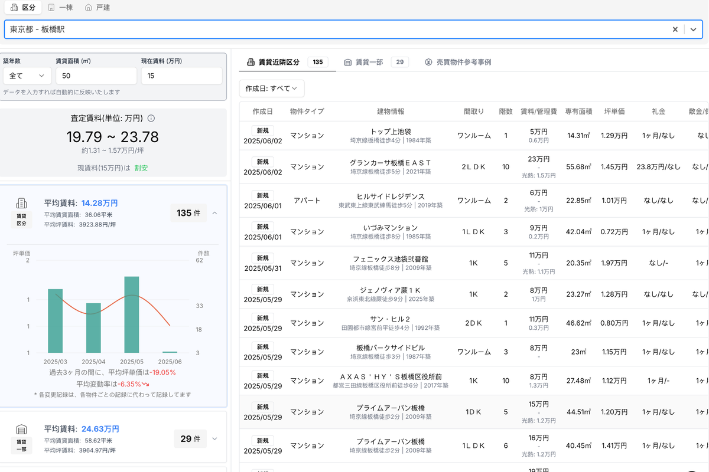Click the 戸建 tab house icon
Screen dimensions: 709x472
[89, 8]
